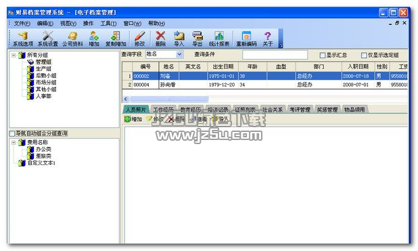Select 市场分组 in group tree
The width and height of the screenshot is (418, 251).
tap(46, 83)
